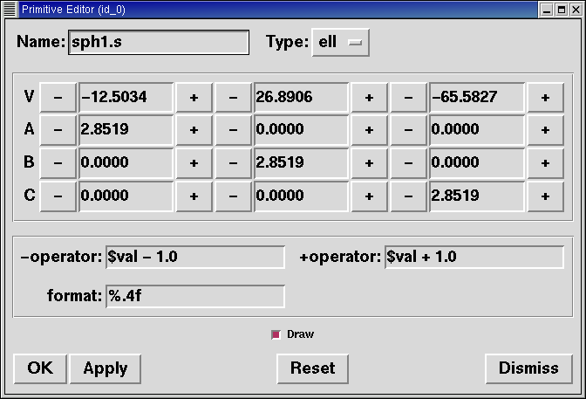Click minus for A row third field
The width and height of the screenshot is (586, 399).
click(408, 130)
